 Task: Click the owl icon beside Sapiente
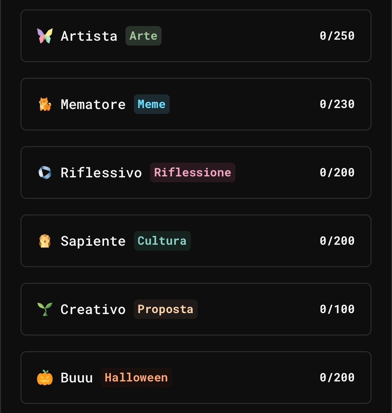coord(45,241)
